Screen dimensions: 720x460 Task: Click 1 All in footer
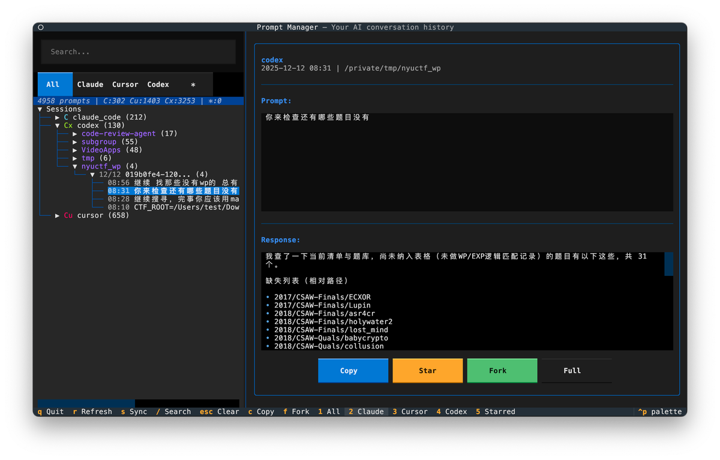coord(329,411)
